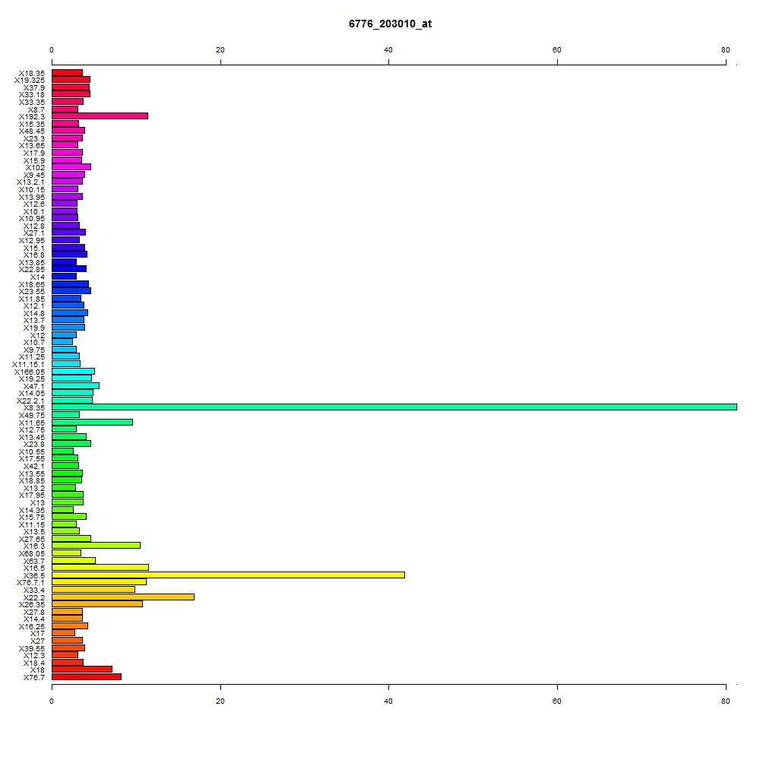Screen dimensions: 760x760
Task: Click the 60 tick on the bottom axis
Action: click(x=557, y=701)
